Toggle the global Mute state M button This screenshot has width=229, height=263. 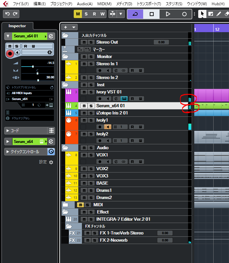click(78, 14)
